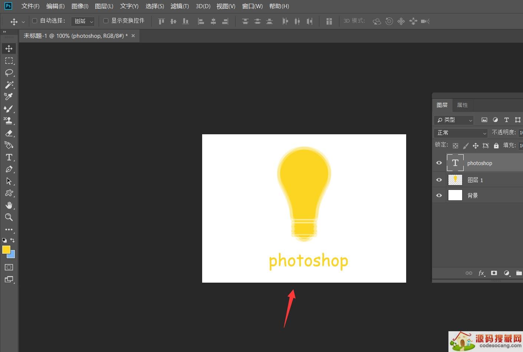
Task: Switch to the 属性 panel tab
Action: point(462,105)
